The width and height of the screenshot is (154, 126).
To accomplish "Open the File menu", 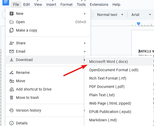I will (16, 4).
